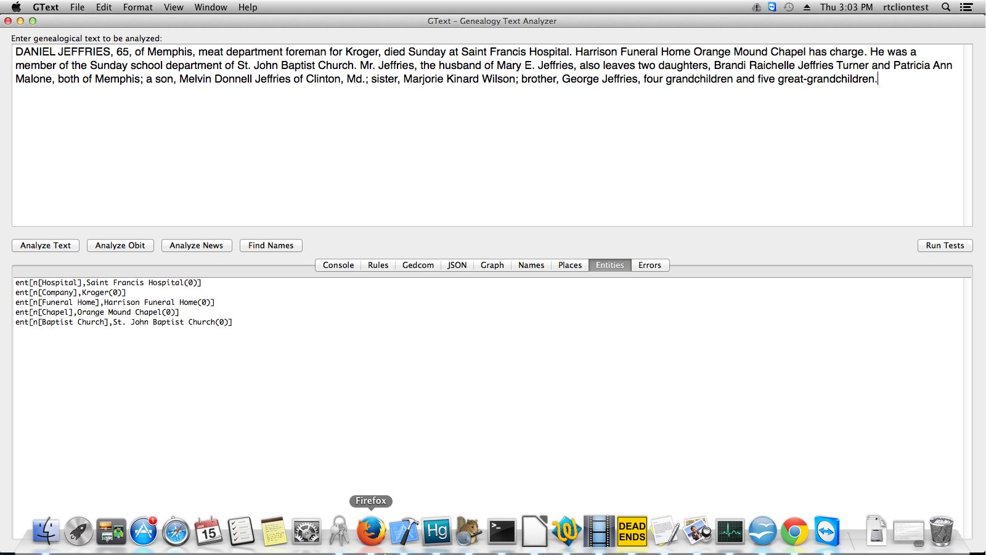This screenshot has width=986, height=555.
Task: Click the Saint Francis Hospital entity line
Action: (108, 283)
